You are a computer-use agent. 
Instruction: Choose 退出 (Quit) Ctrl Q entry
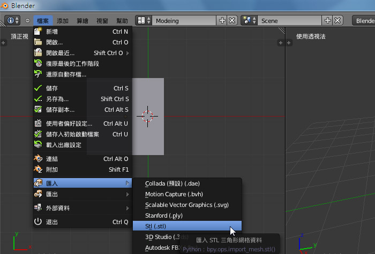click(82, 222)
